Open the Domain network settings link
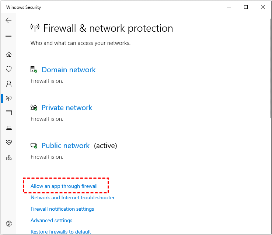272x235 pixels. [x=69, y=70]
